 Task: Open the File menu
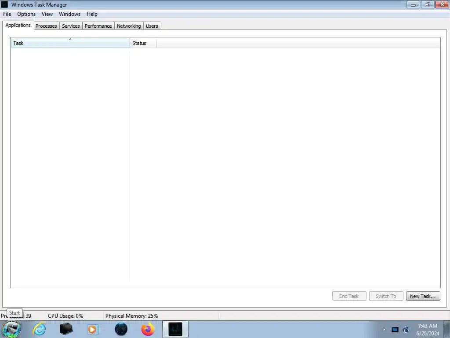tap(7, 14)
